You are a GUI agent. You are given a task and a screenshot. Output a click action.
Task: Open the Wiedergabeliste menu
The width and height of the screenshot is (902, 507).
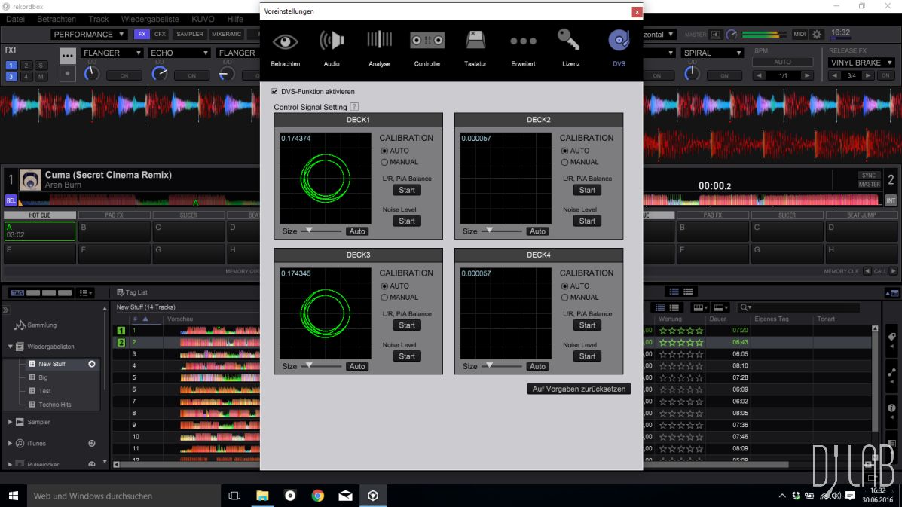(150, 19)
